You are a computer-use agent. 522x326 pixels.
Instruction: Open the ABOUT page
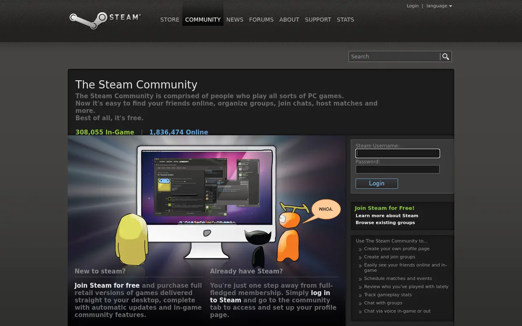click(x=289, y=20)
